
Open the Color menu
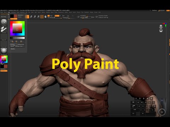pos(9,12)
